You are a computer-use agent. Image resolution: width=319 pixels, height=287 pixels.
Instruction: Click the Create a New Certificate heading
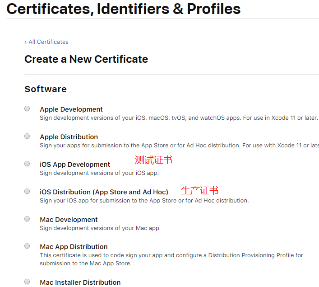point(86,59)
